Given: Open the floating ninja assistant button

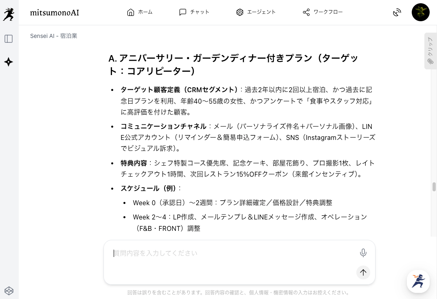Looking at the screenshot, I should [418, 281].
